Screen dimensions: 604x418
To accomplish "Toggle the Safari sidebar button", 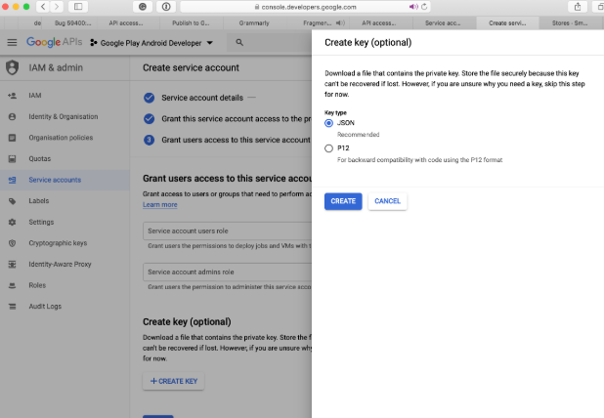I will 78,7.
